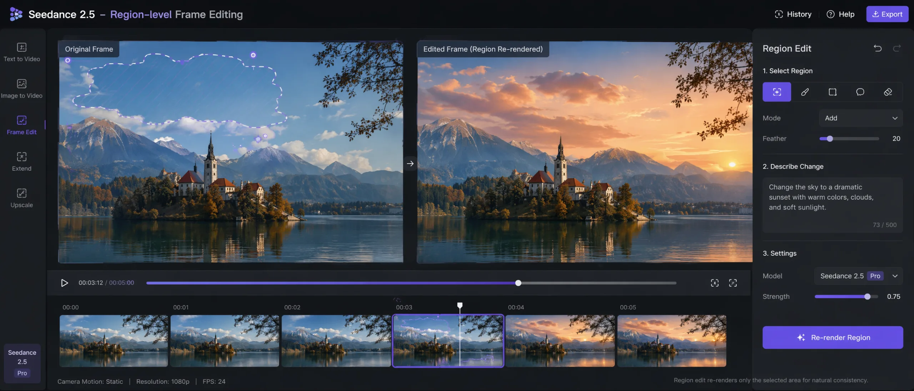This screenshot has width=914, height=391.
Task: Click the Seedance 2.5 Pro badge in sidebar
Action: point(22,363)
